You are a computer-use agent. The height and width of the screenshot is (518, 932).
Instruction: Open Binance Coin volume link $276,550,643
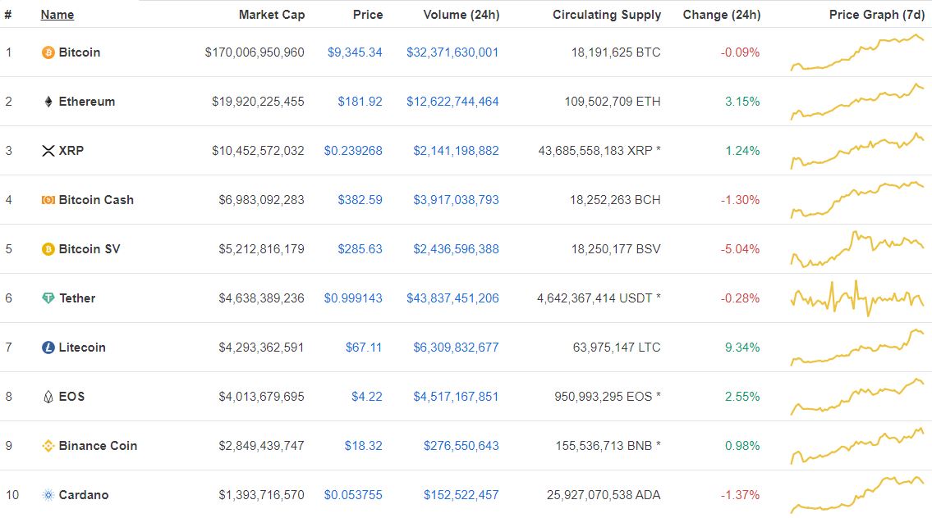[461, 446]
